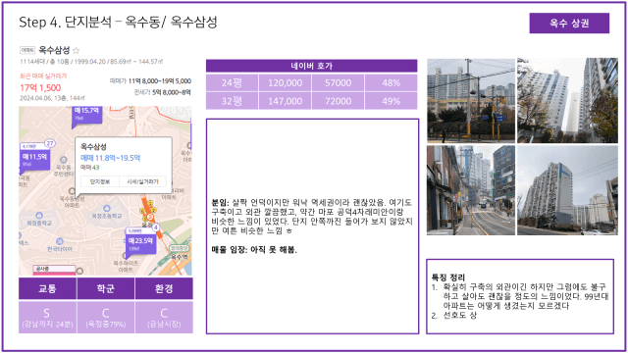Click the 1114세대 complex details line
The image size is (628, 353).
tap(91, 62)
